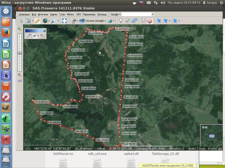Open the Слои menu
The image size is (225, 168).
click(x=62, y=15)
